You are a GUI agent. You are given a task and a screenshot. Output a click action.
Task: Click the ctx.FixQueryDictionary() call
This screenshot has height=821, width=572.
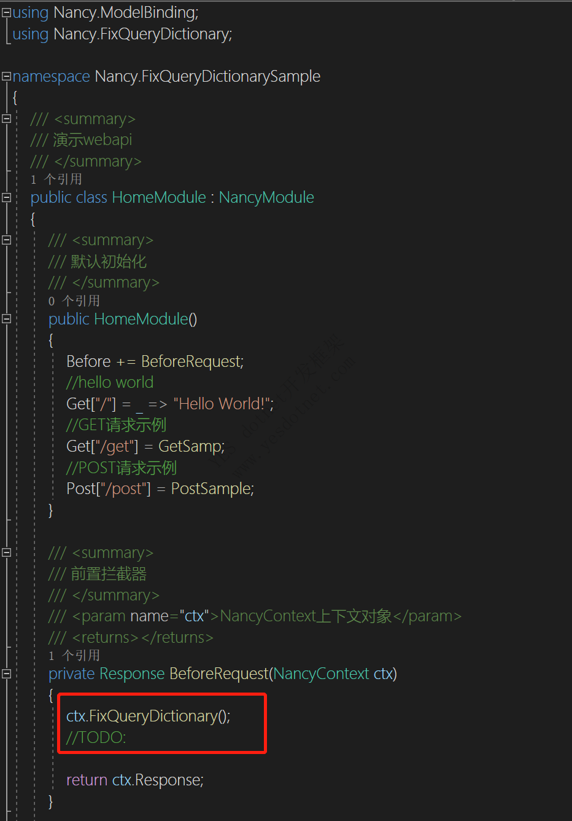(148, 716)
